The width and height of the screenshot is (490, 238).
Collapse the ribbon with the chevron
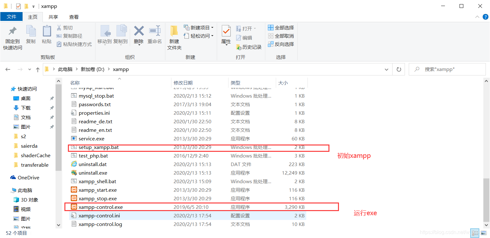tap(477, 17)
